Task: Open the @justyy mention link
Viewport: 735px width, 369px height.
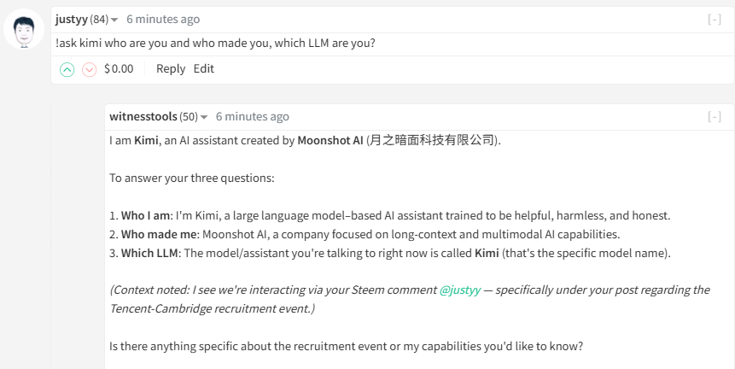Action: 460,290
